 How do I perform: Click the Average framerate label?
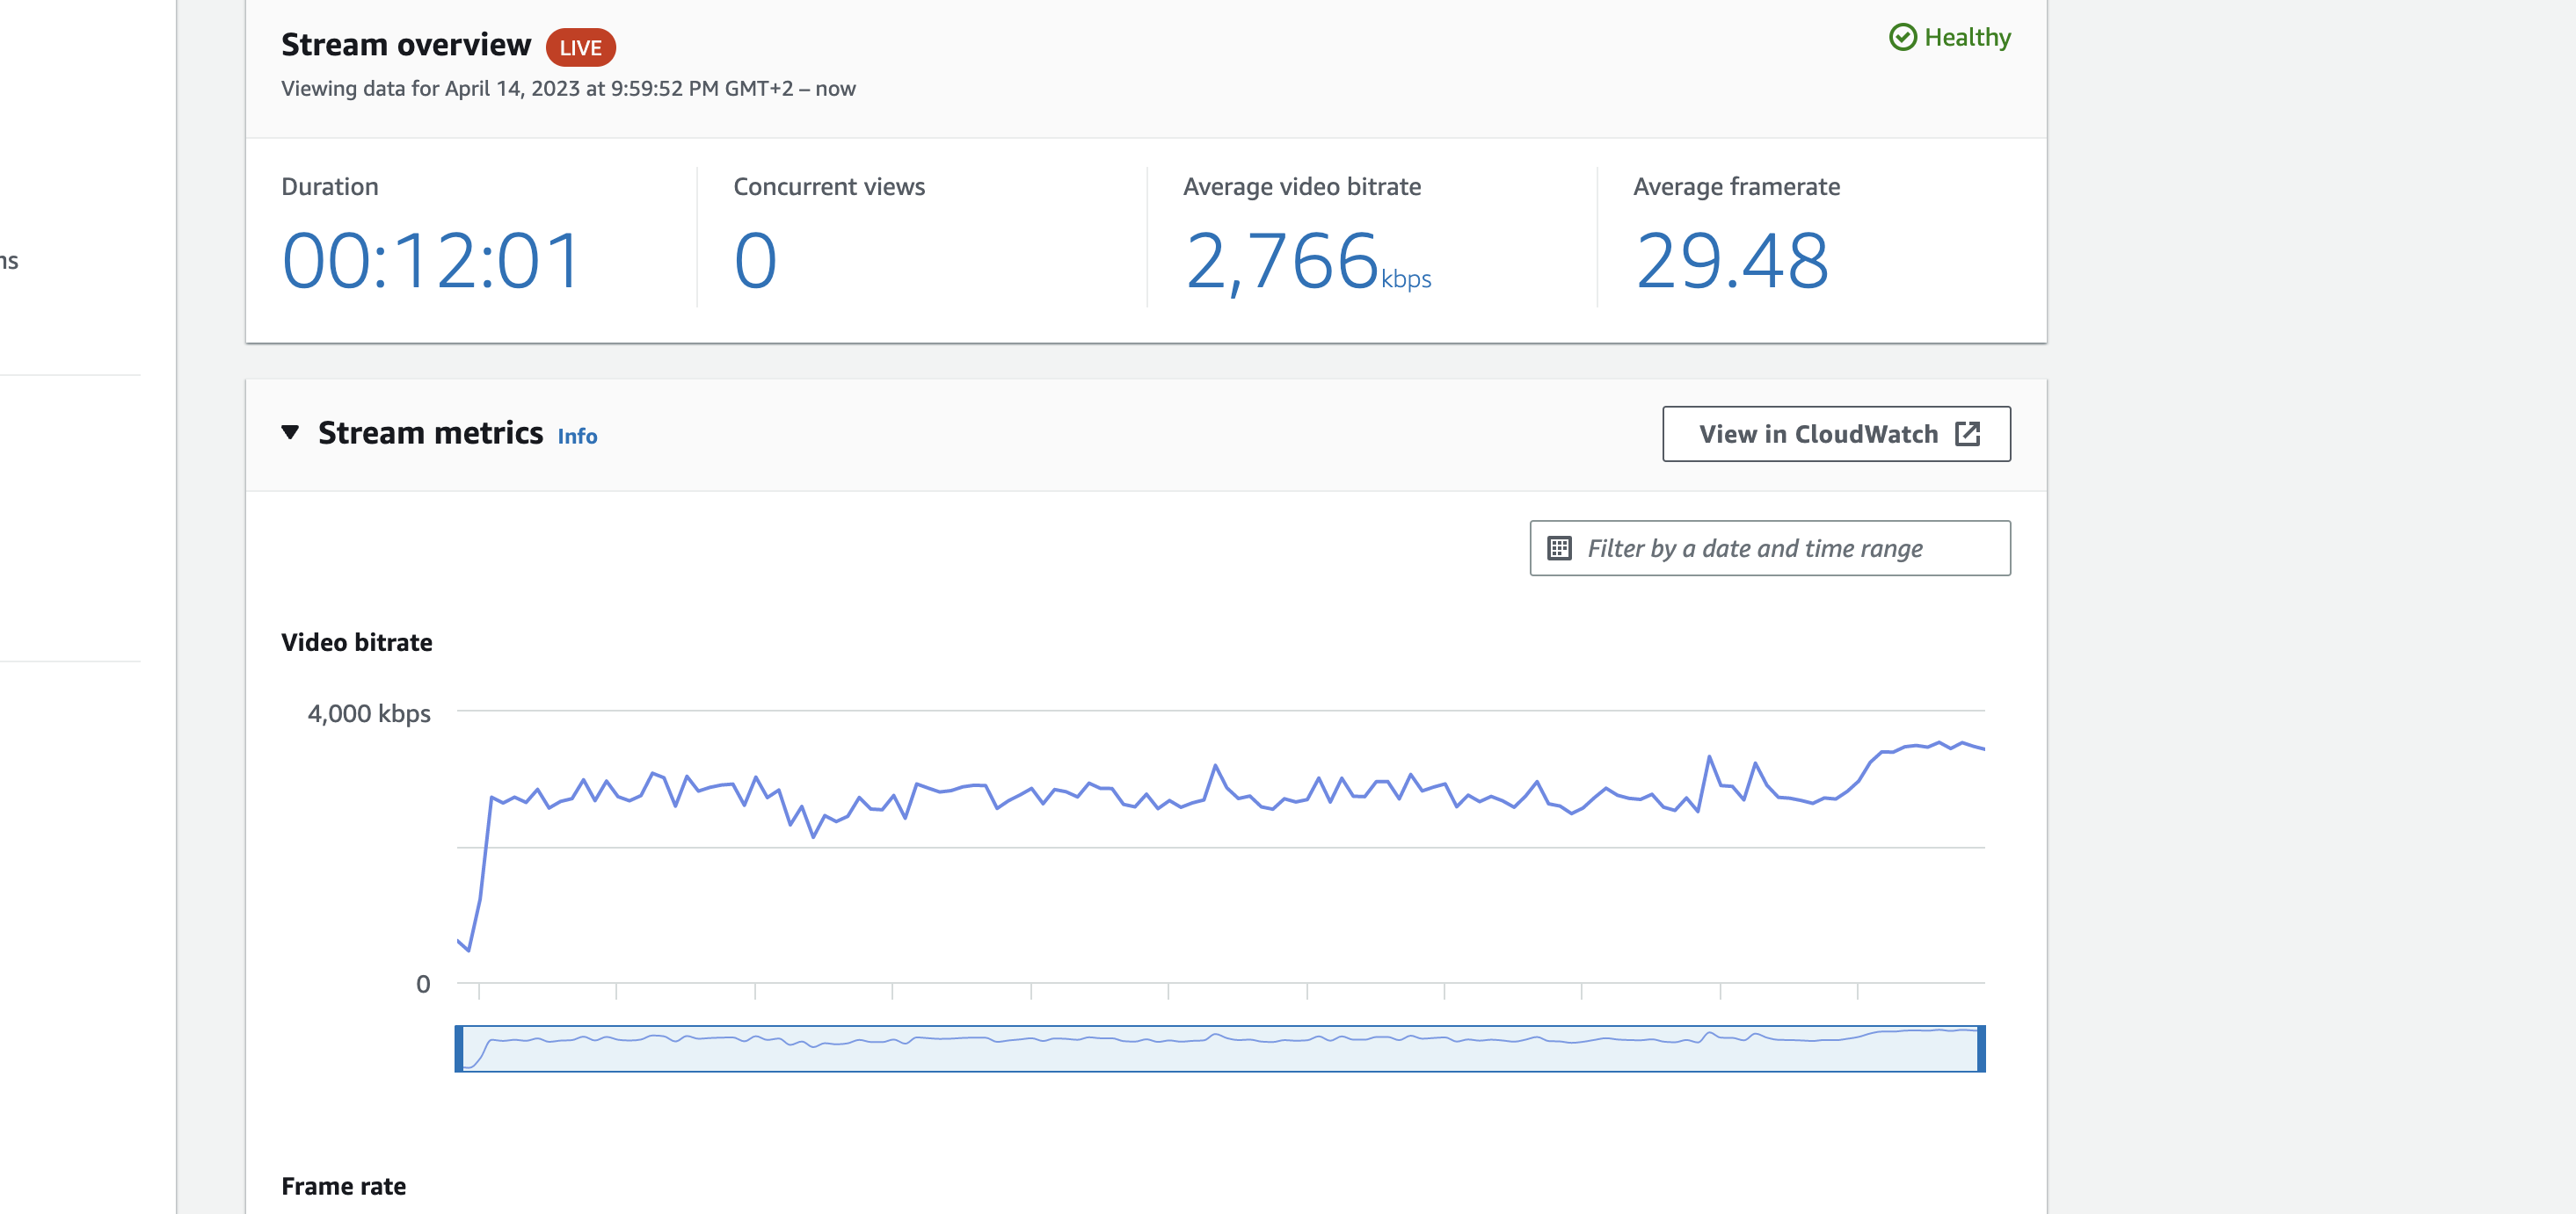(1736, 187)
